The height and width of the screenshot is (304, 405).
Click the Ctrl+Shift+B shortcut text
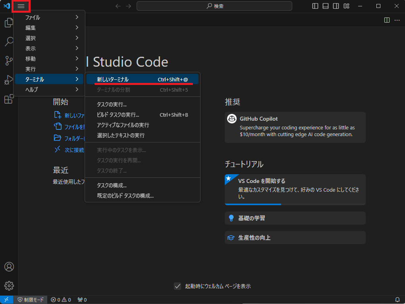click(x=174, y=115)
